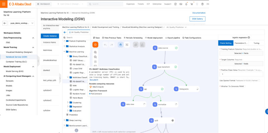Click Save in the pipeline toolbar
The image size is (268, 133).
(96, 38)
